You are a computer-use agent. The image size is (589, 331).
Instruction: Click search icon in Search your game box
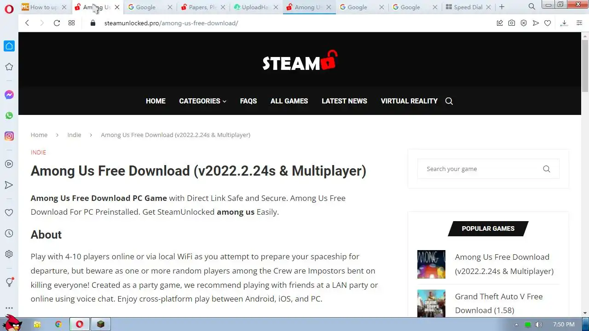tap(547, 169)
